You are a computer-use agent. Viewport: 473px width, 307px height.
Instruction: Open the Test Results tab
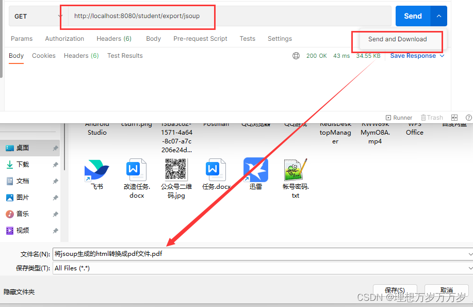point(125,56)
